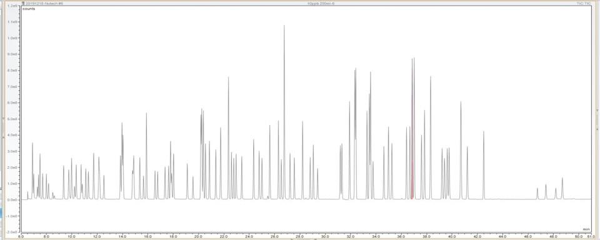Click the first tiny peak near 6.5 min
The height and width of the screenshot is (240, 600).
[27, 195]
